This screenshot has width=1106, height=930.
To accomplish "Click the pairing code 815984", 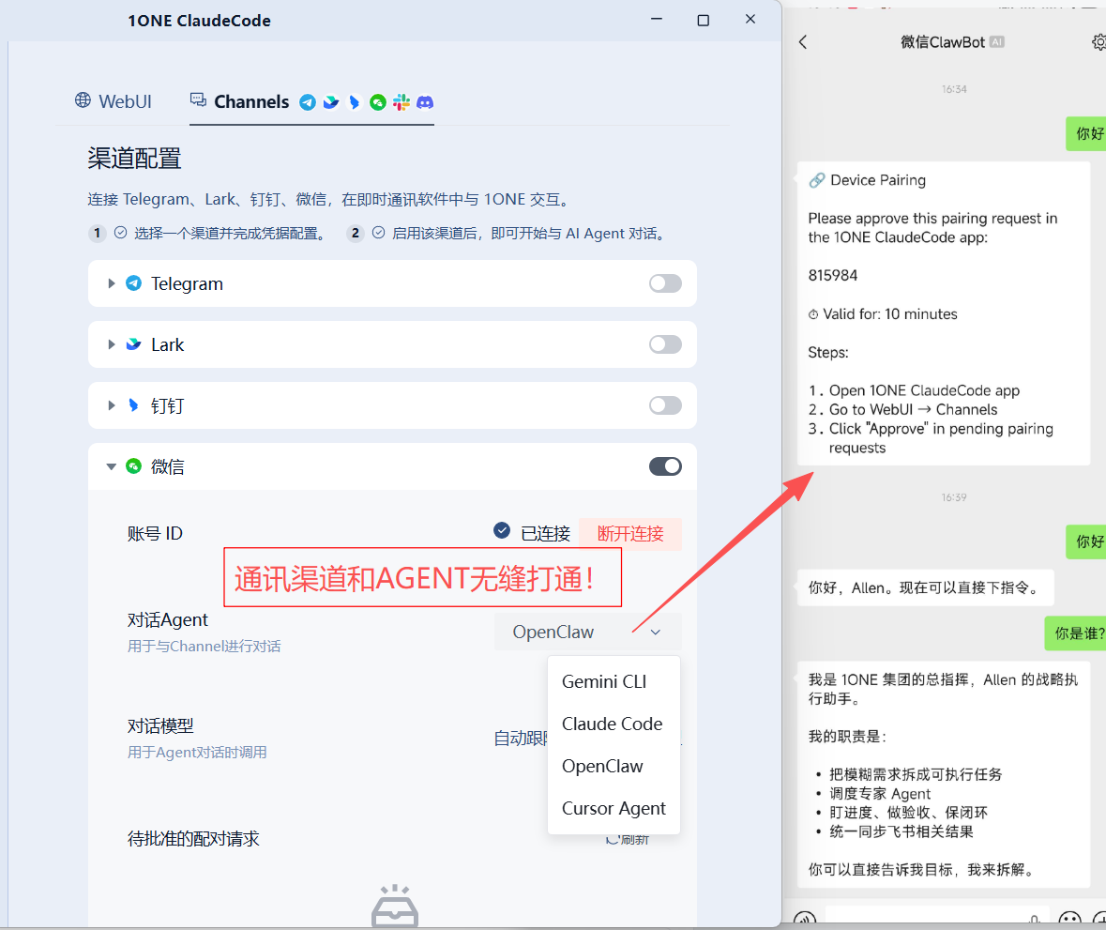I will (833, 275).
